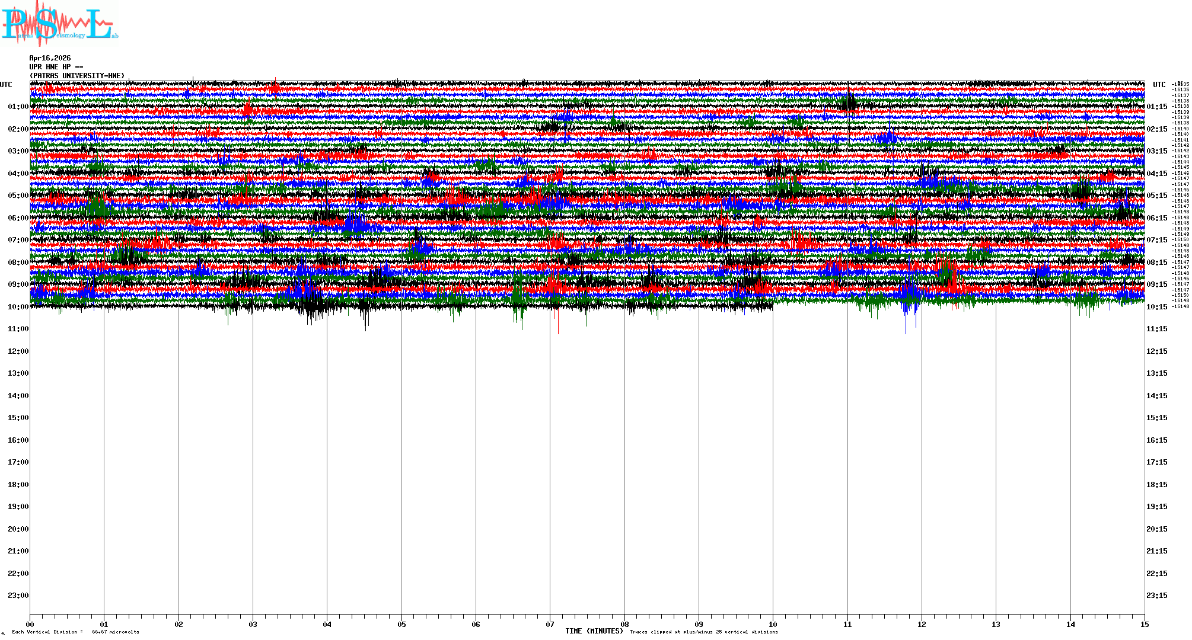Click minute marker 00 on bottom axis
1192x640 pixels.
coord(30,624)
